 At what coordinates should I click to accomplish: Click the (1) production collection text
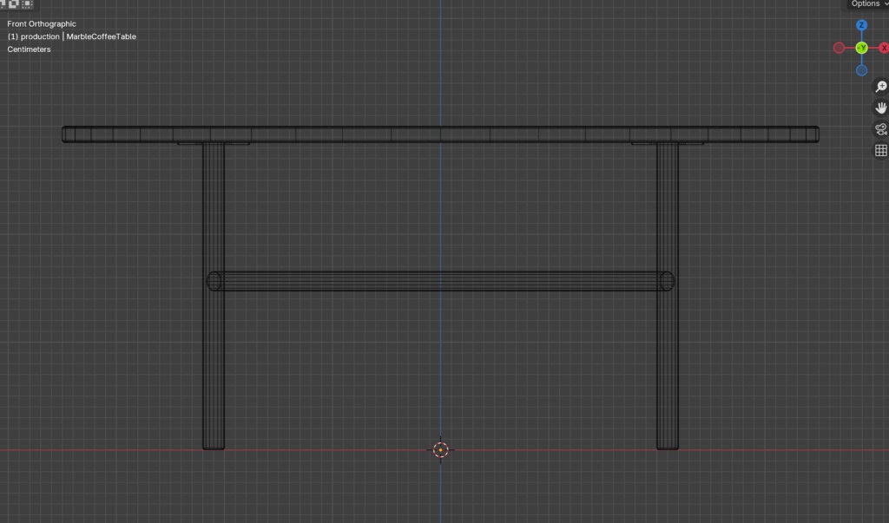[x=33, y=36]
